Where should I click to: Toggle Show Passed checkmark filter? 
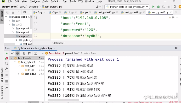coord(13,53)
